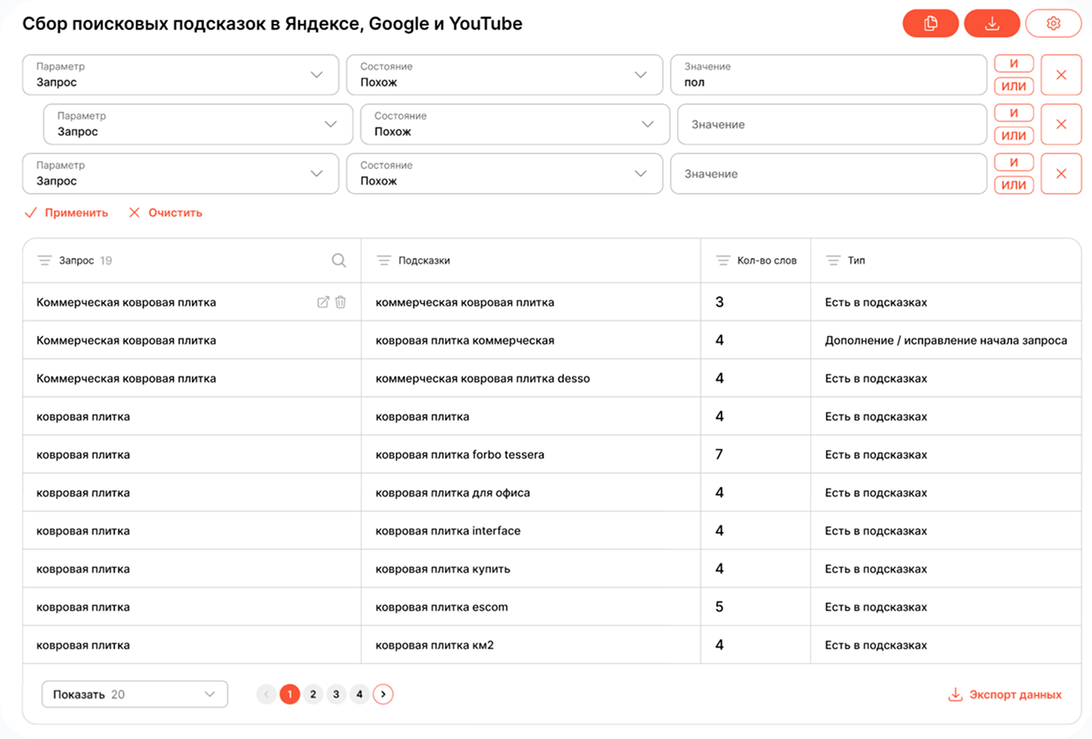Select И operator in third filter row
Viewport: 1092px width, 739px height.
(1013, 162)
